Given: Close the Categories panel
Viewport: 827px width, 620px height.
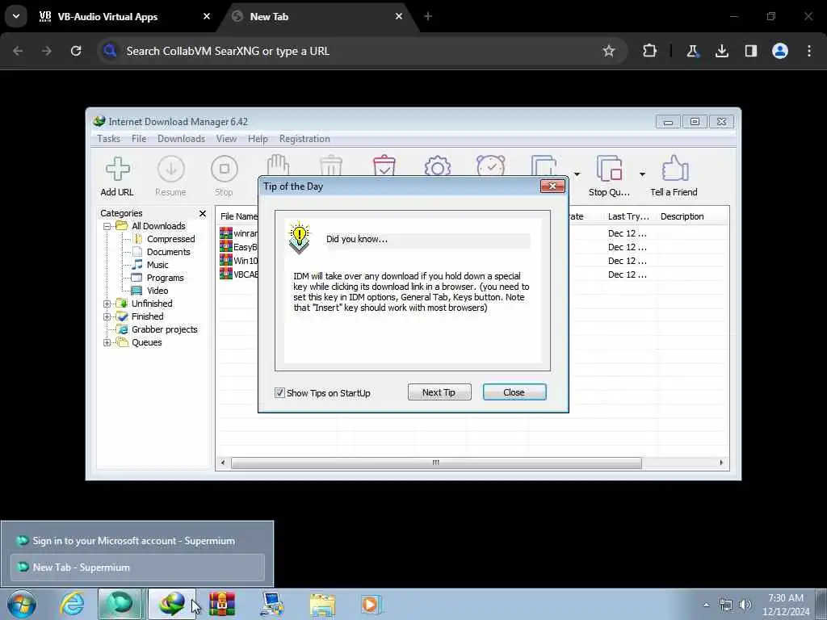Looking at the screenshot, I should [x=203, y=213].
